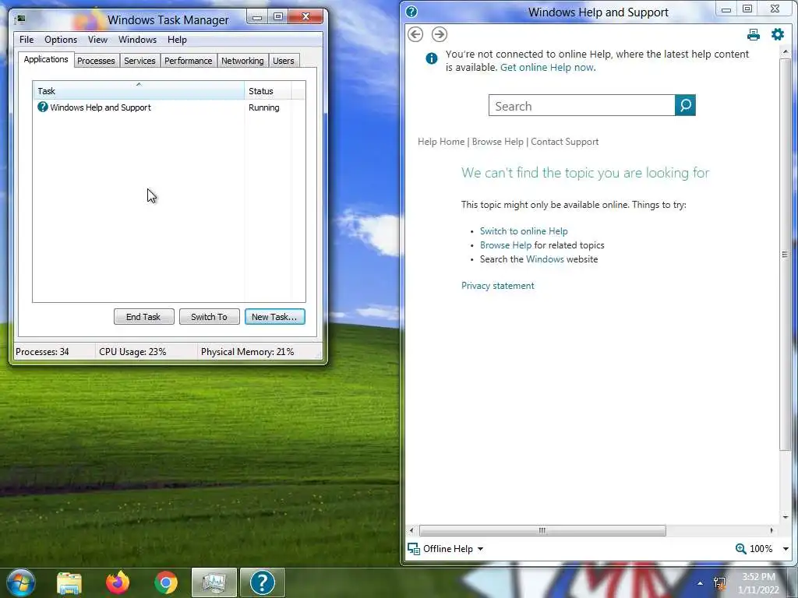
Task: Open the Options menu in Task Manager
Action: pos(61,39)
